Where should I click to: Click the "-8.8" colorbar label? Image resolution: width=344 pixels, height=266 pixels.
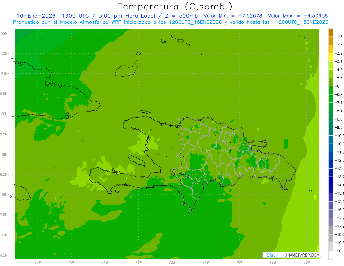pyautogui.click(x=339, y=119)
